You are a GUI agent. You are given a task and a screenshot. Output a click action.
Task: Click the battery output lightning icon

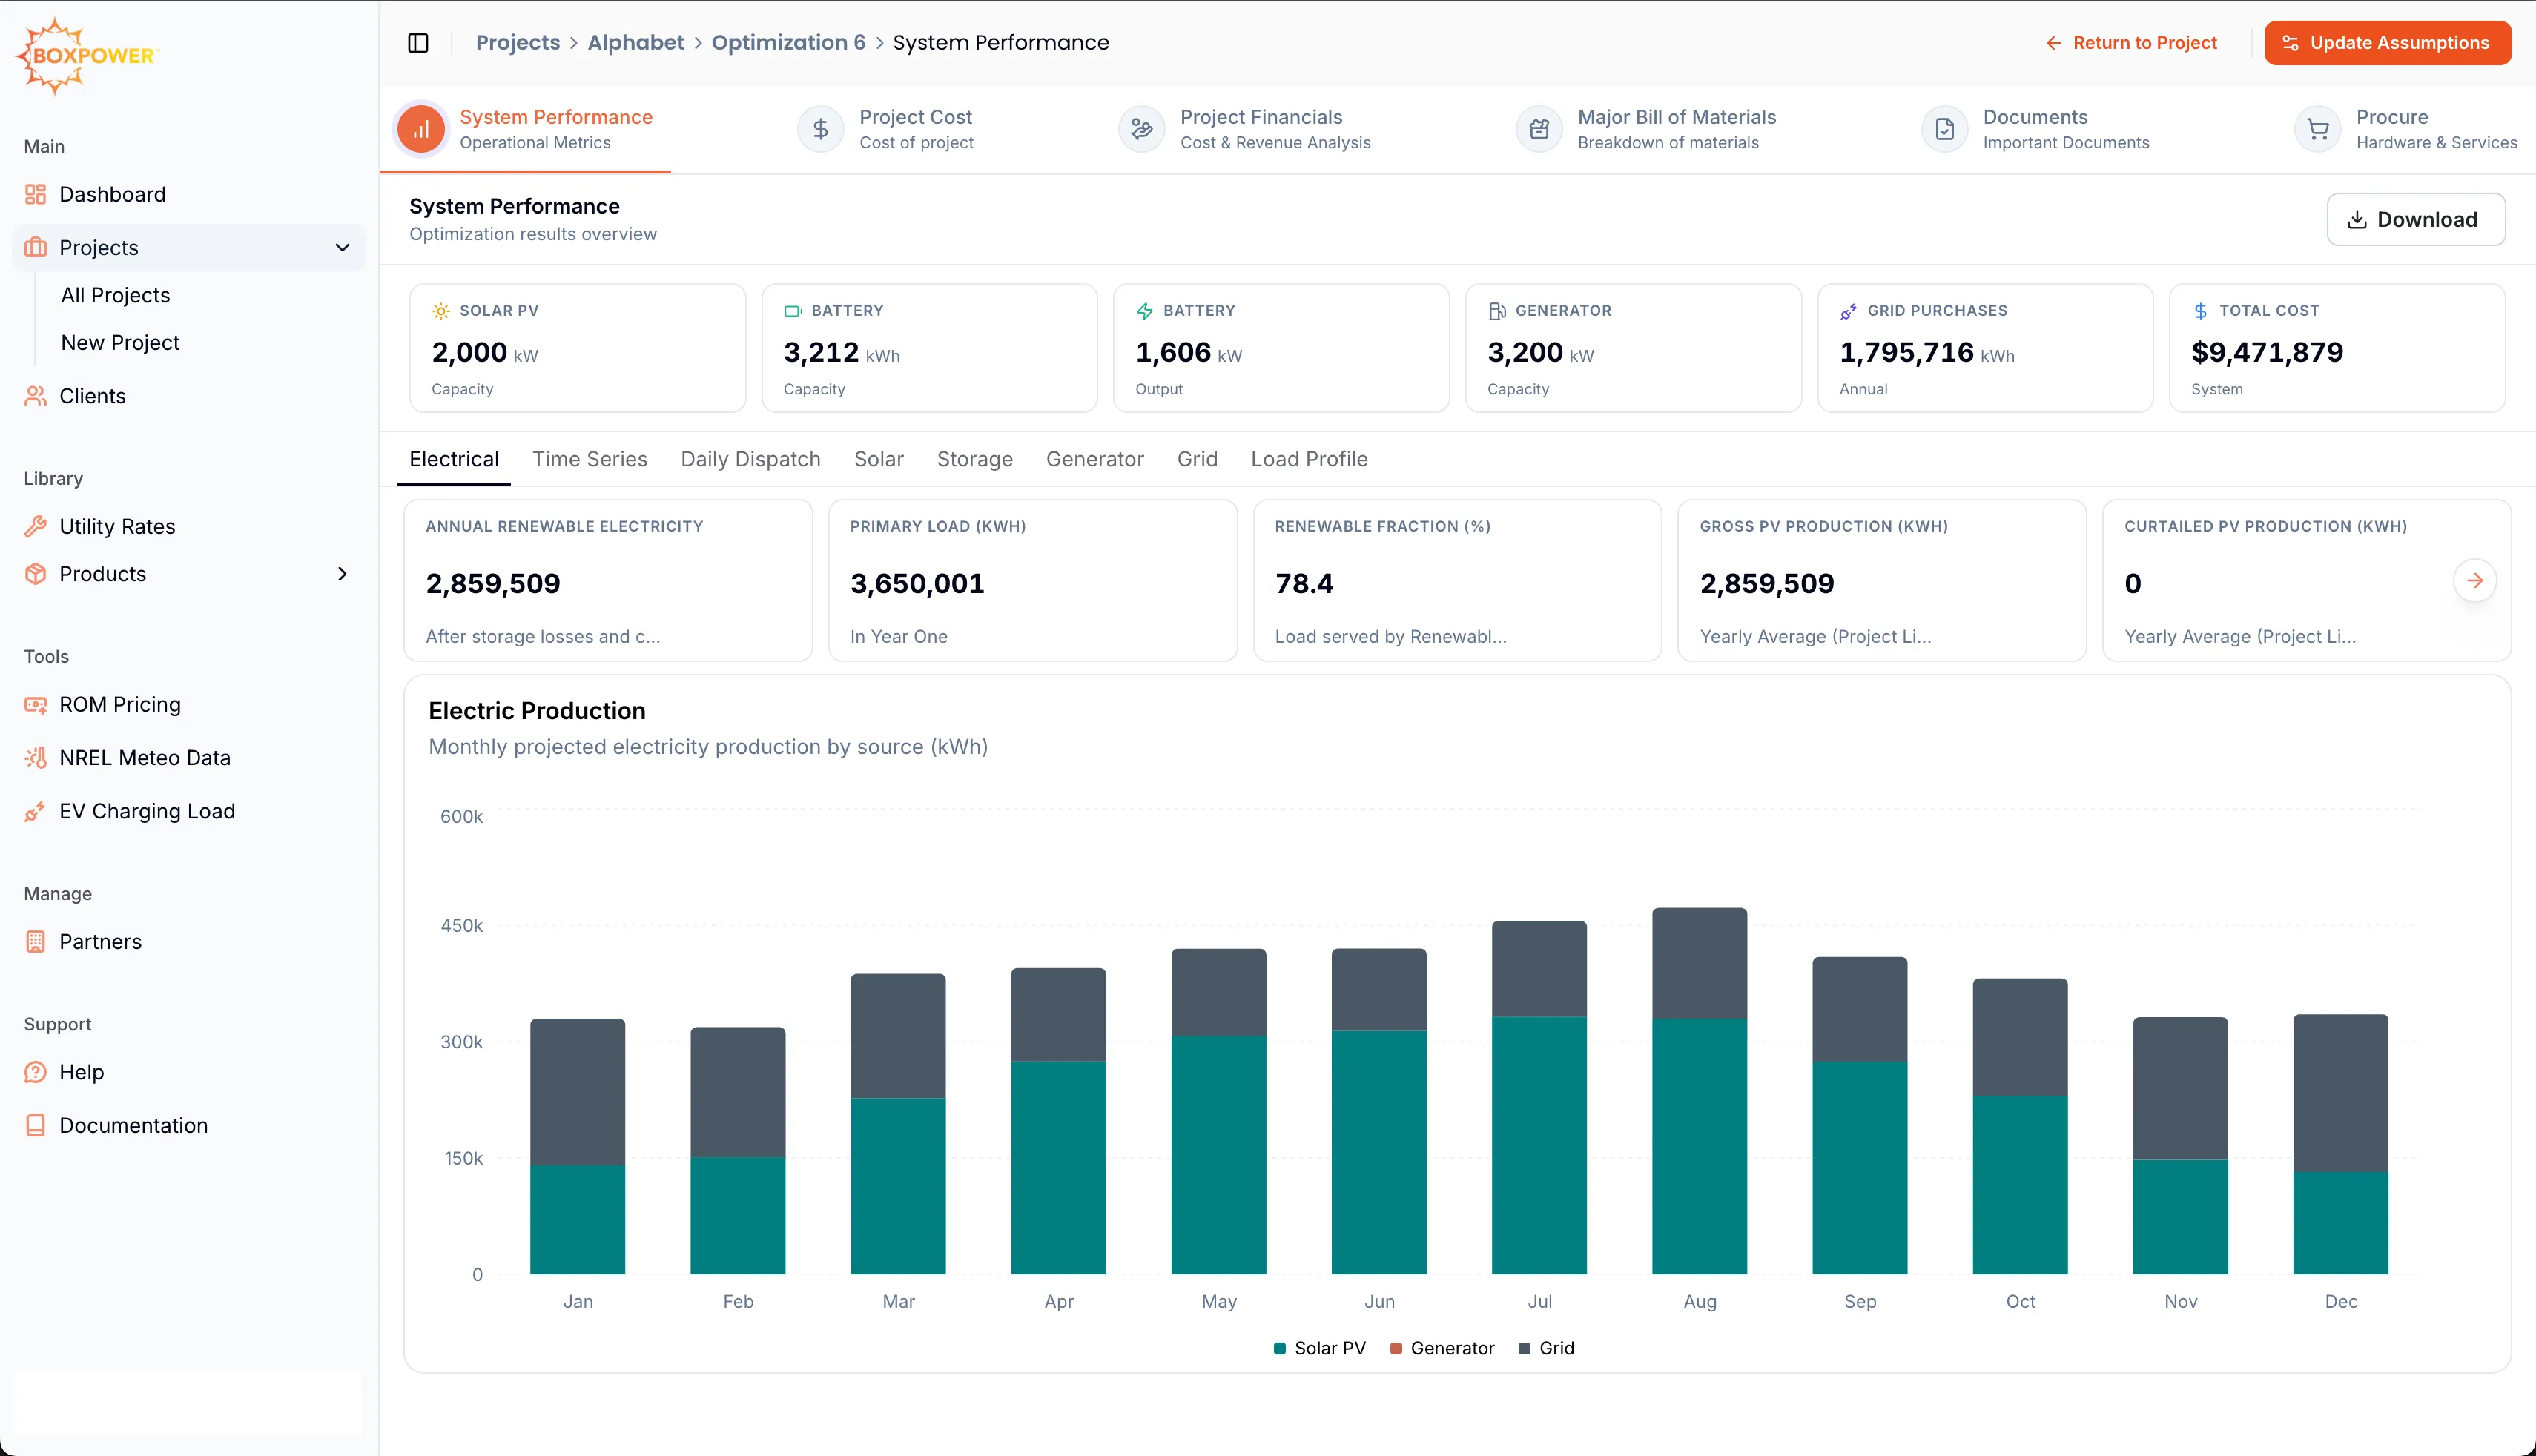1145,311
